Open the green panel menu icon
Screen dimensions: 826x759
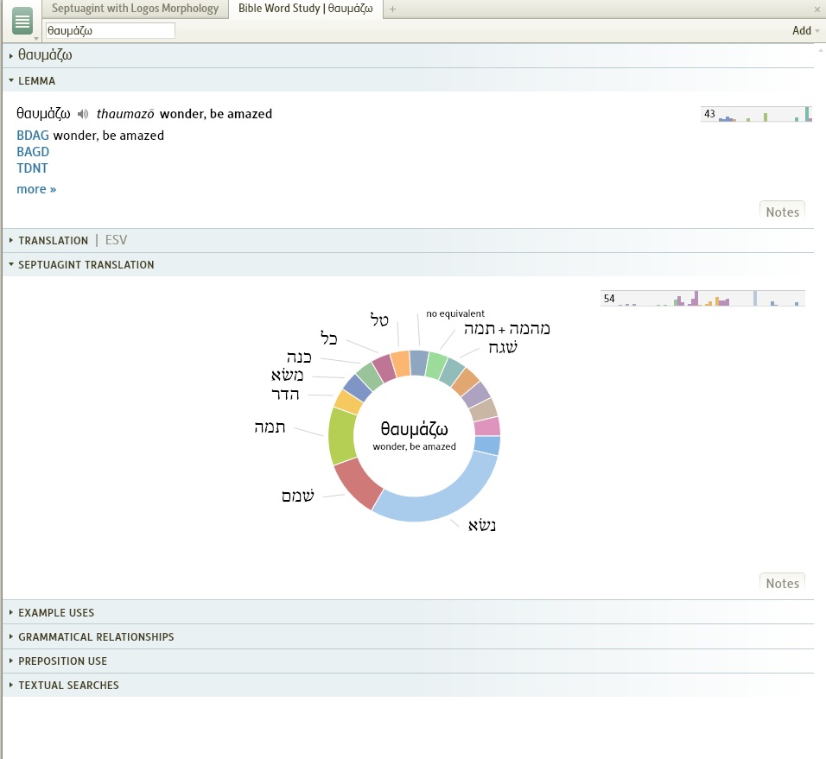(x=22, y=22)
